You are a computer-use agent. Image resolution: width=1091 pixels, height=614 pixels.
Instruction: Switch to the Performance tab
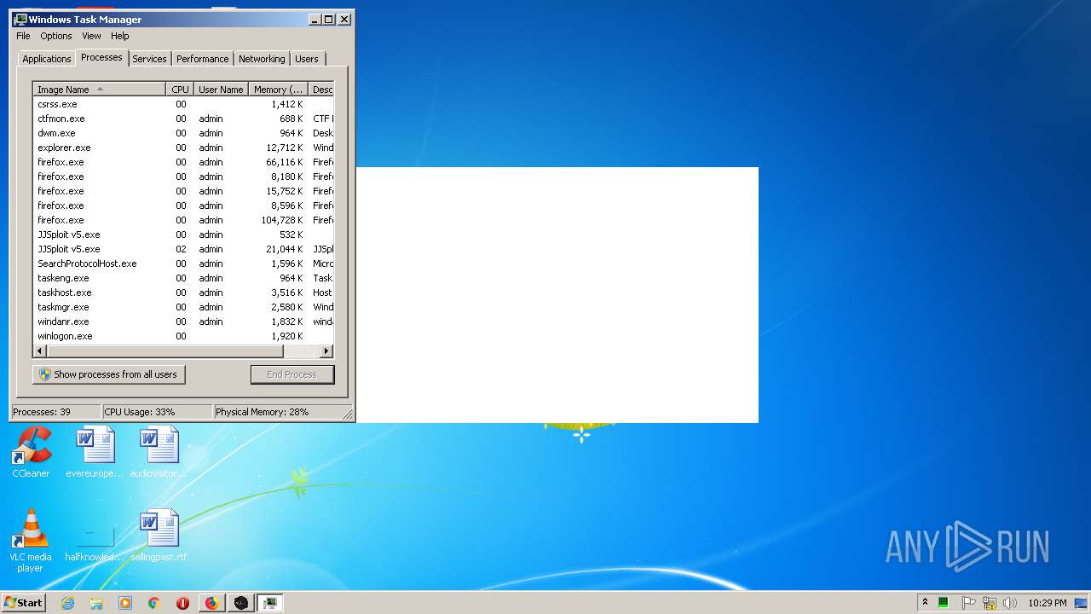pyautogui.click(x=202, y=59)
